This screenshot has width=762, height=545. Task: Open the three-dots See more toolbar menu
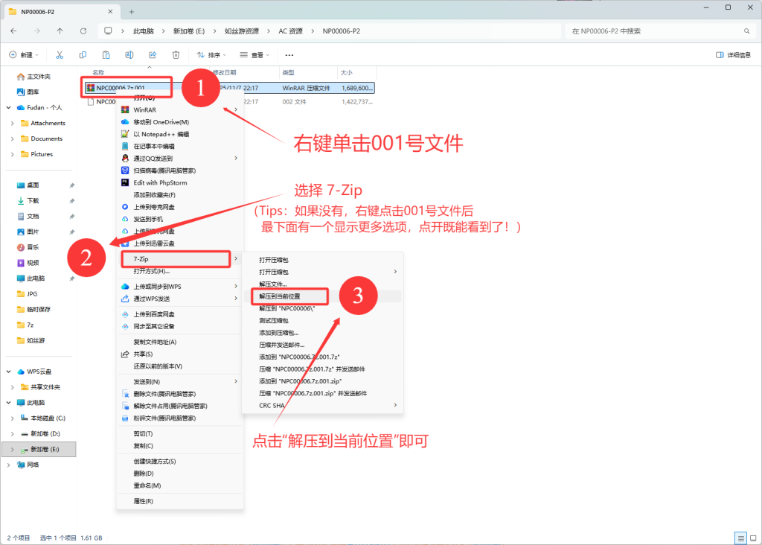click(289, 55)
